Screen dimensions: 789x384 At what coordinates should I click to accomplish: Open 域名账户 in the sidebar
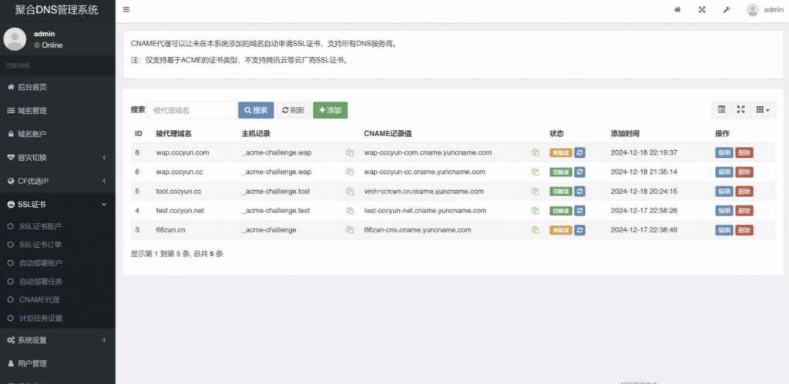point(57,134)
